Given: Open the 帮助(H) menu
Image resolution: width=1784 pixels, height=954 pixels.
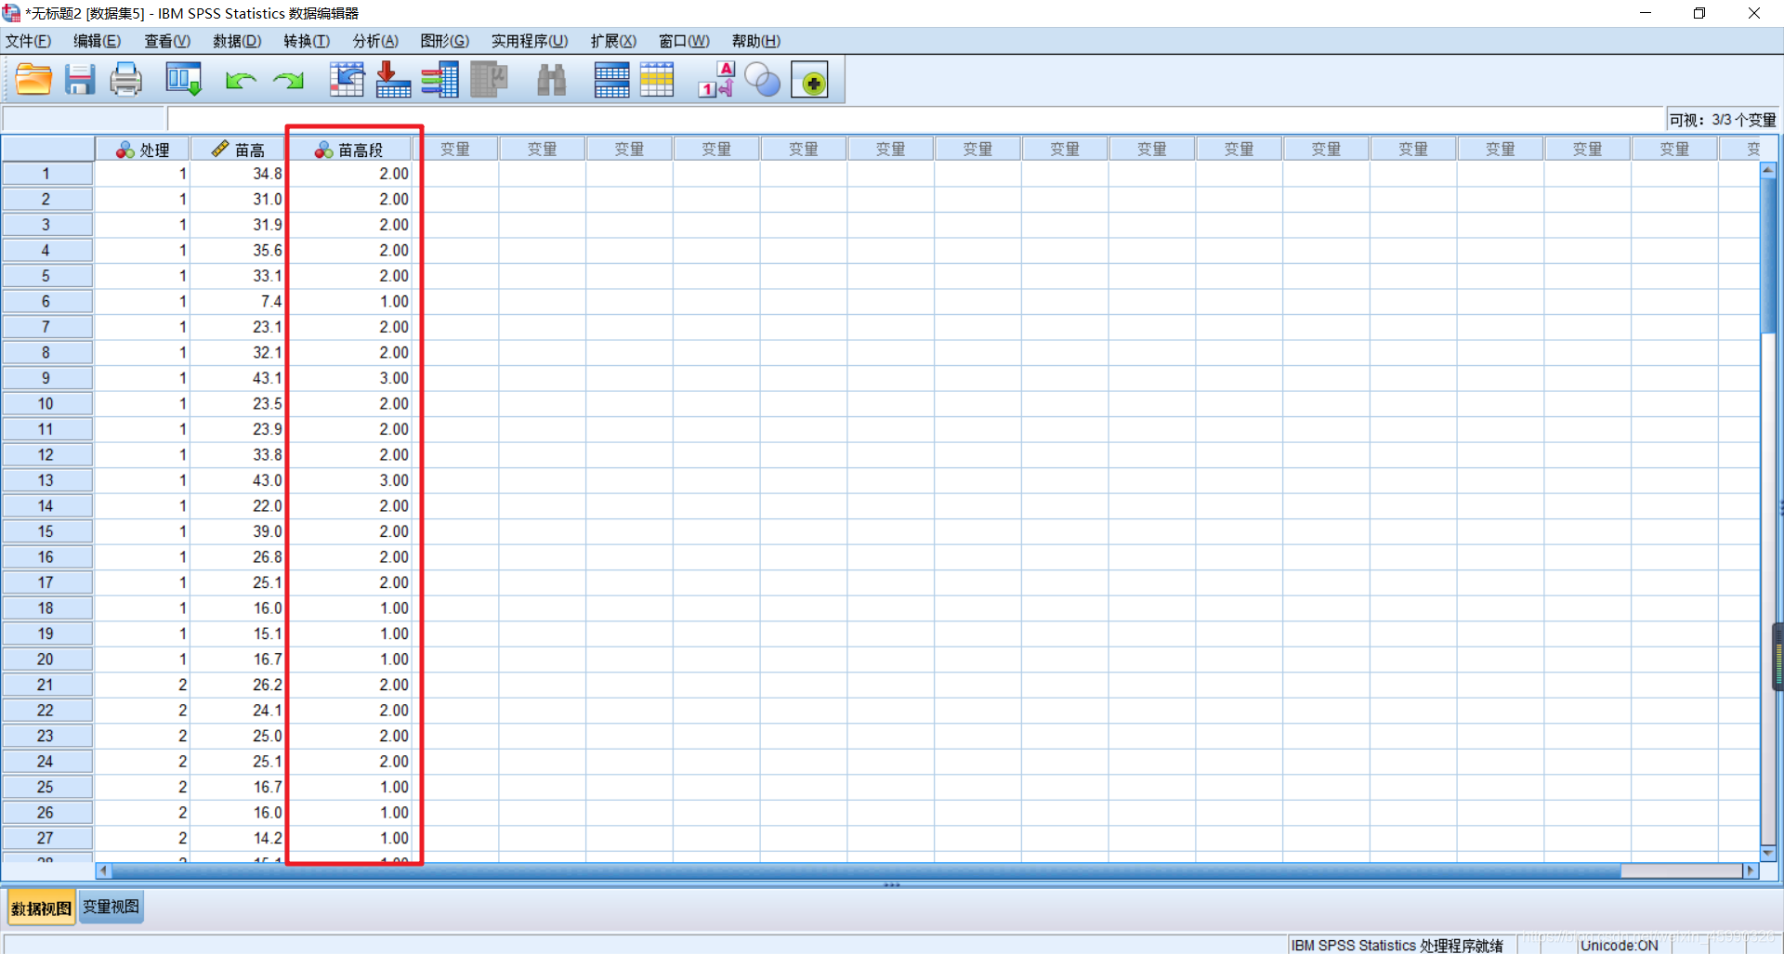Looking at the screenshot, I should [756, 41].
